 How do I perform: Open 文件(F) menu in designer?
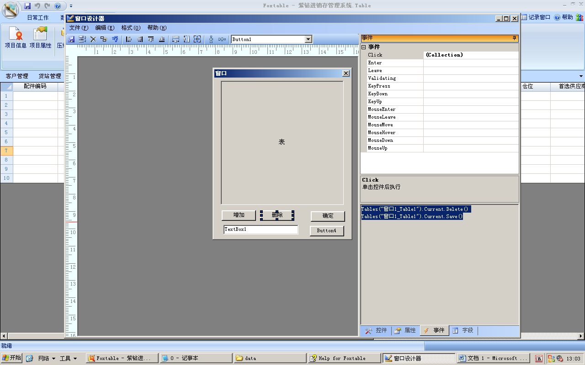[x=79, y=28]
